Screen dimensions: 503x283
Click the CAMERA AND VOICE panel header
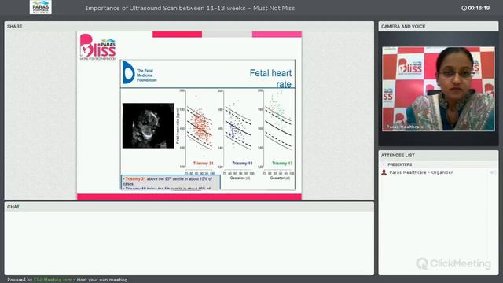tap(439, 26)
